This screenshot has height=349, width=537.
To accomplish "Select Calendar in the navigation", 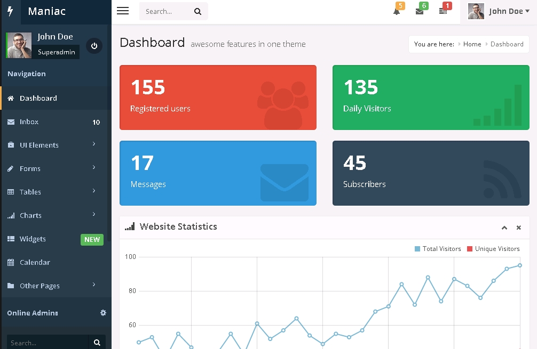I will click(35, 262).
